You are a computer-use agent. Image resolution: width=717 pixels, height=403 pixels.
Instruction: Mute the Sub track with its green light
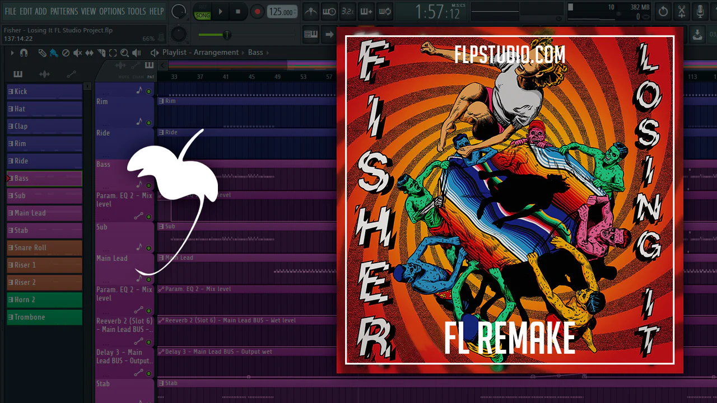click(148, 248)
